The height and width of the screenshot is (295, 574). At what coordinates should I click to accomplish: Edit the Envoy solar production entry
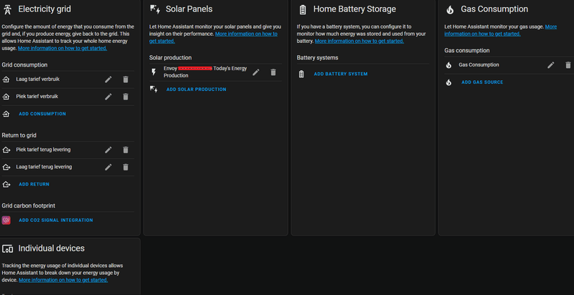point(256,72)
